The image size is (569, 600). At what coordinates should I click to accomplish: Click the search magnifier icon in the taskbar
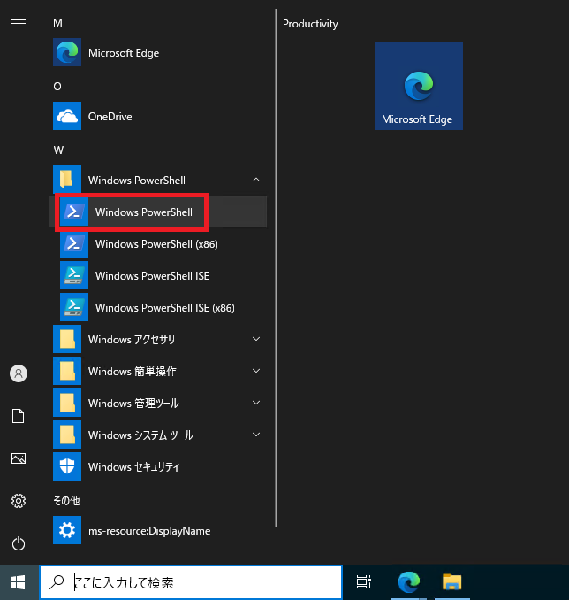click(x=57, y=582)
